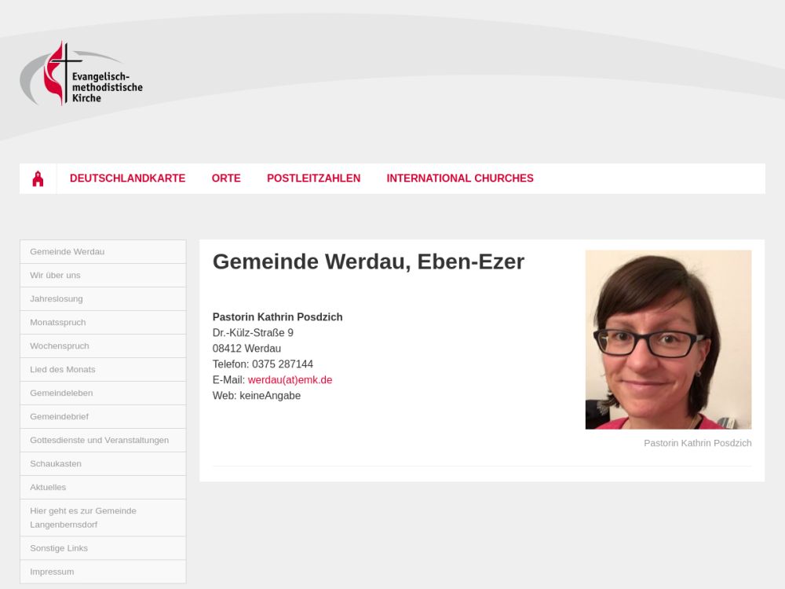Click the Evangelisch-methodistische Kirche logo
This screenshot has width=785, height=589.
click(x=82, y=74)
